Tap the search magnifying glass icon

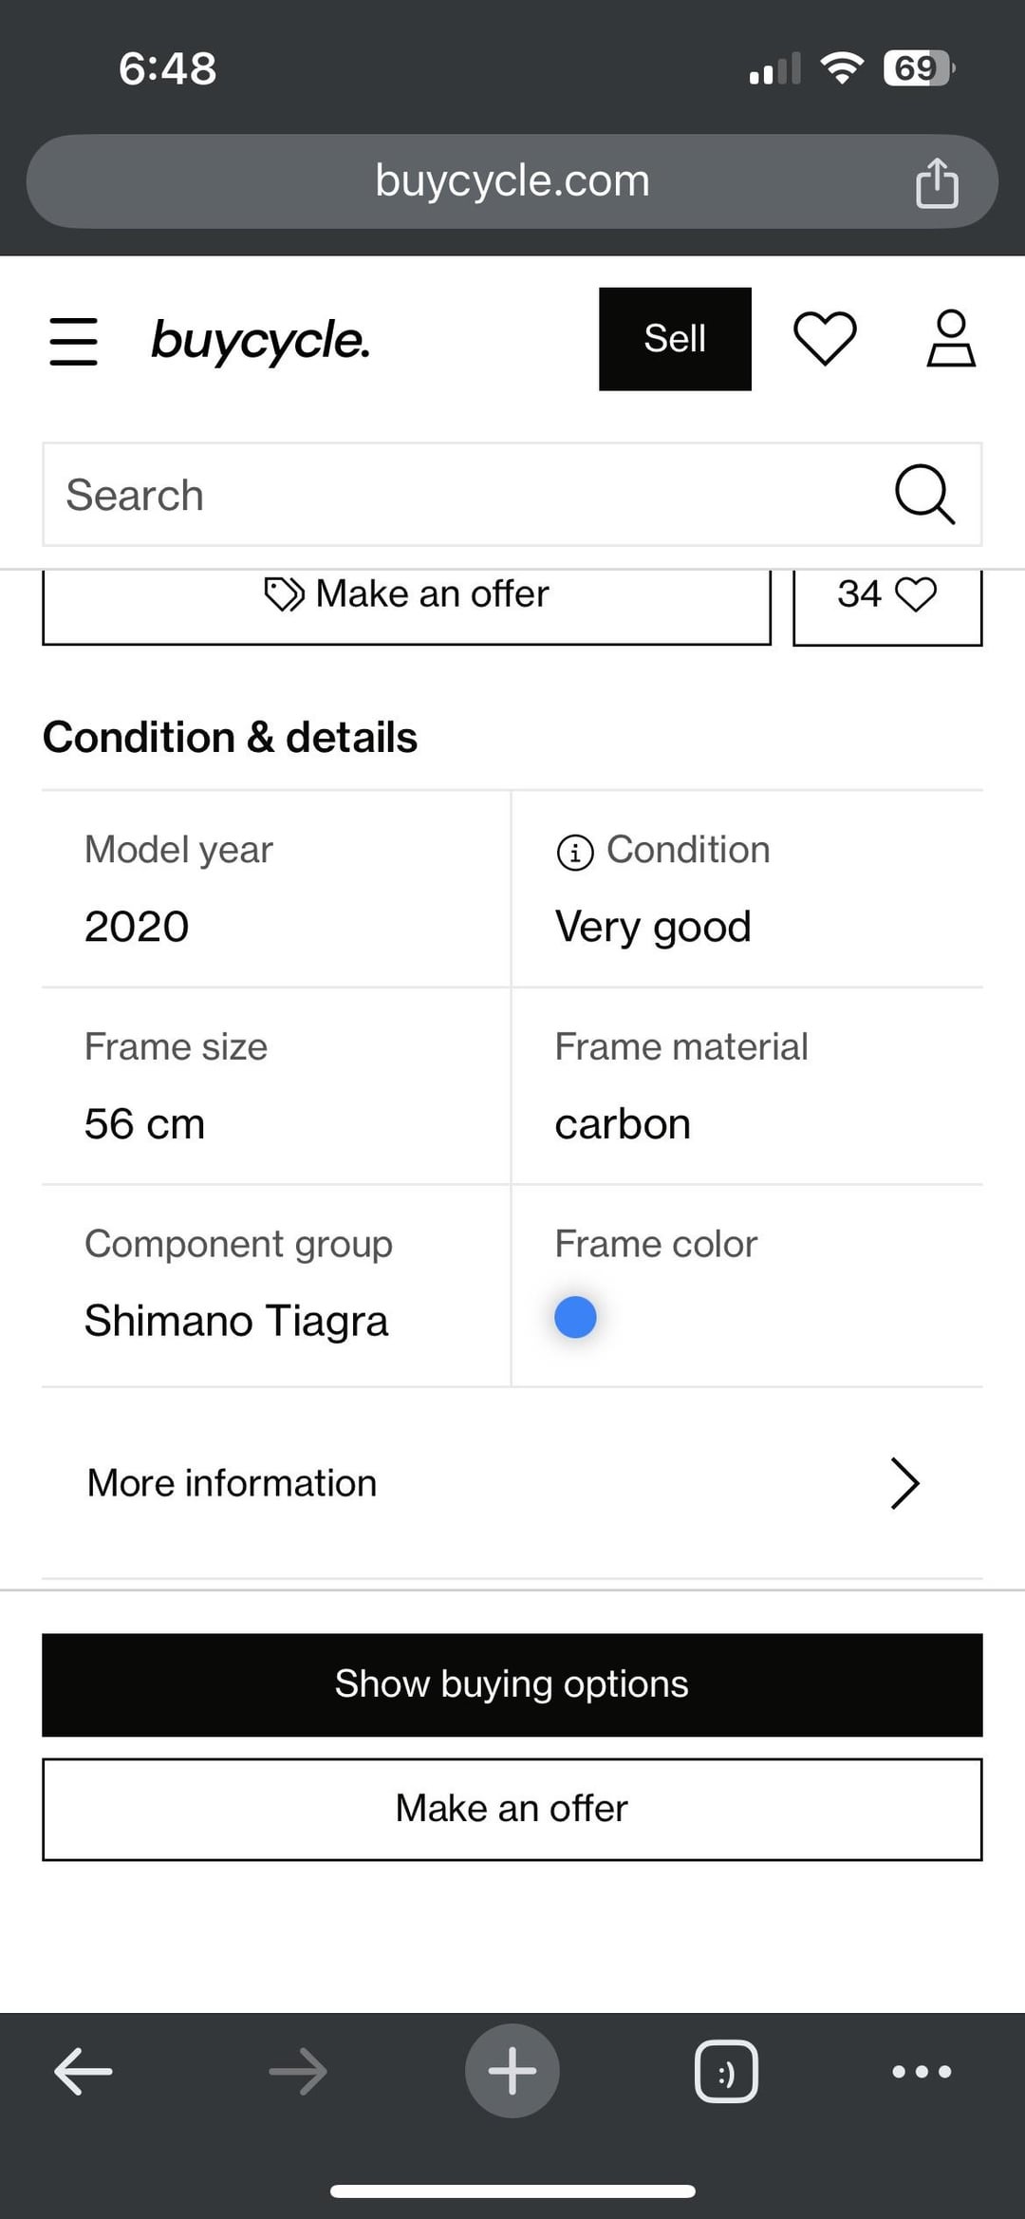pos(923,495)
